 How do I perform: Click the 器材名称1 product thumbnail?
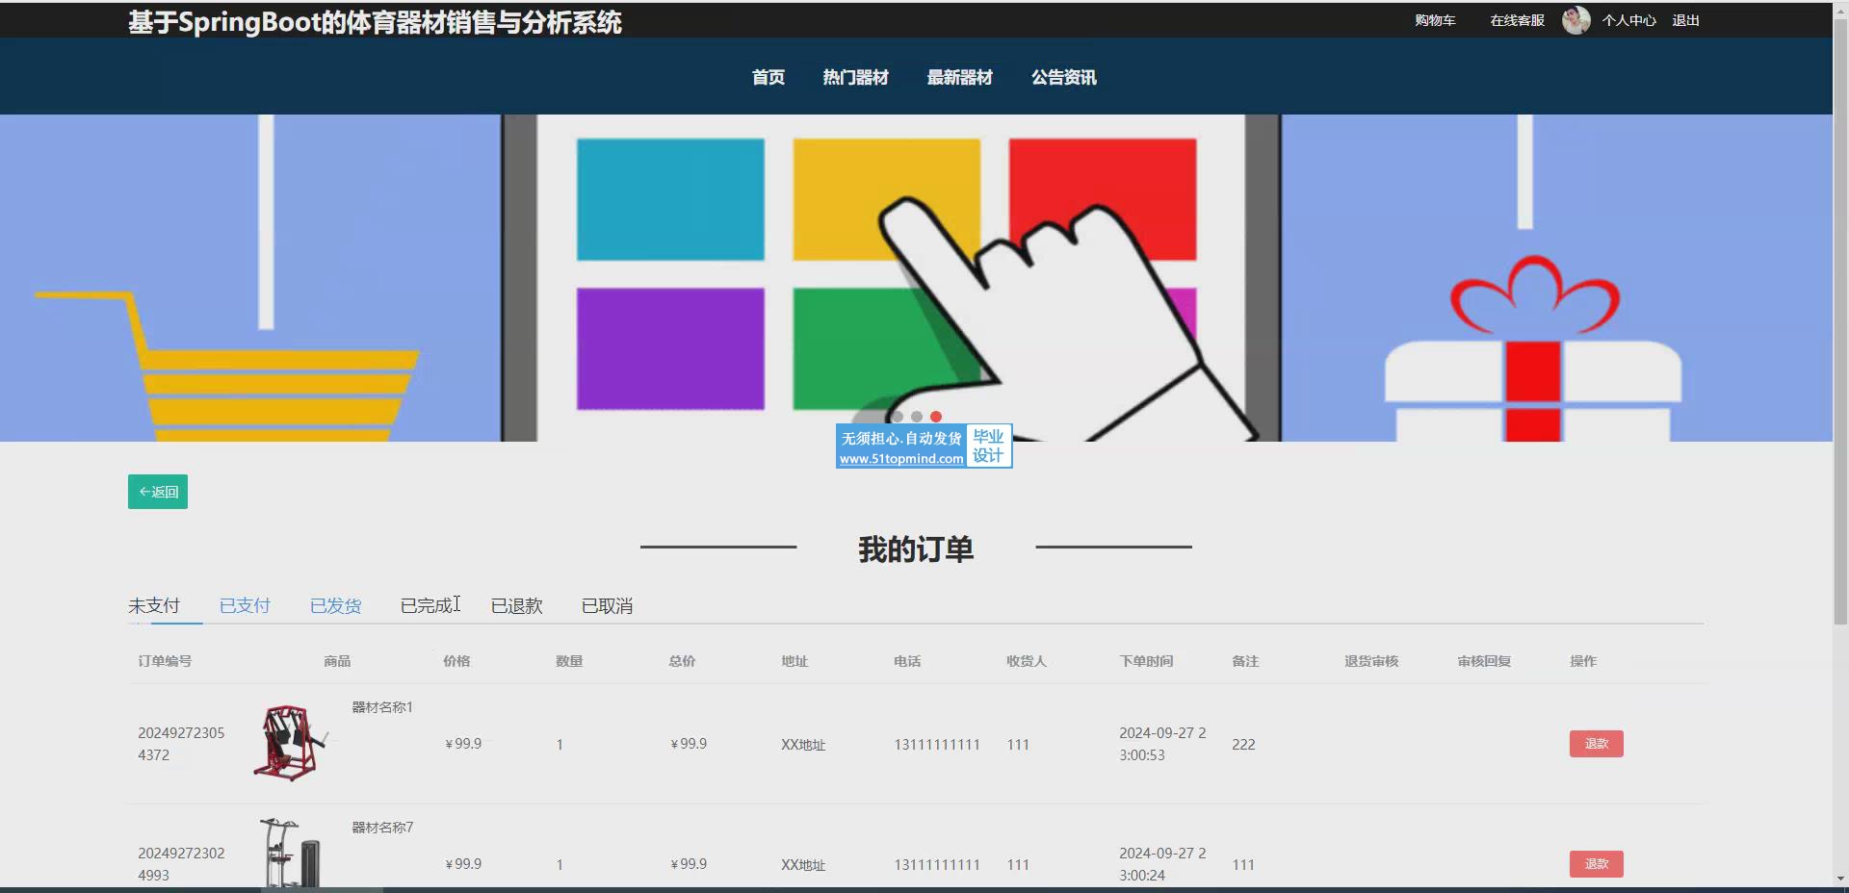tap(290, 742)
